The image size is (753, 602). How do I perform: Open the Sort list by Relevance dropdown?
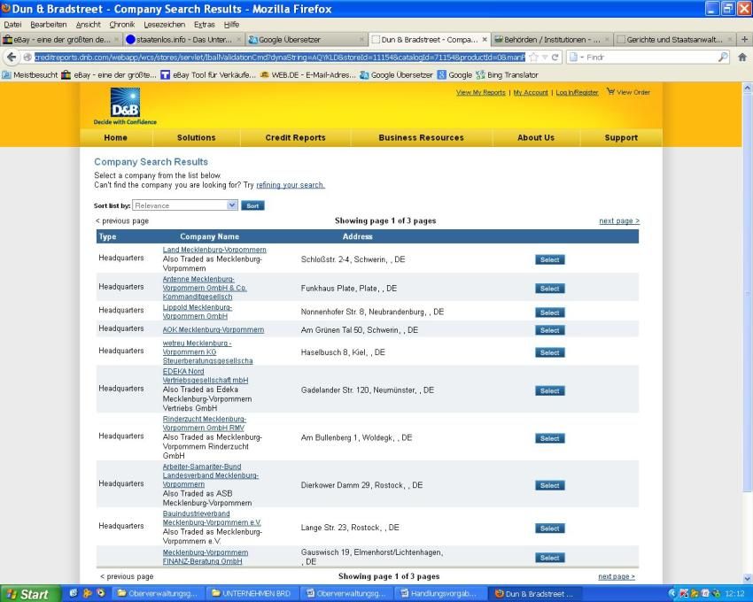coord(185,205)
